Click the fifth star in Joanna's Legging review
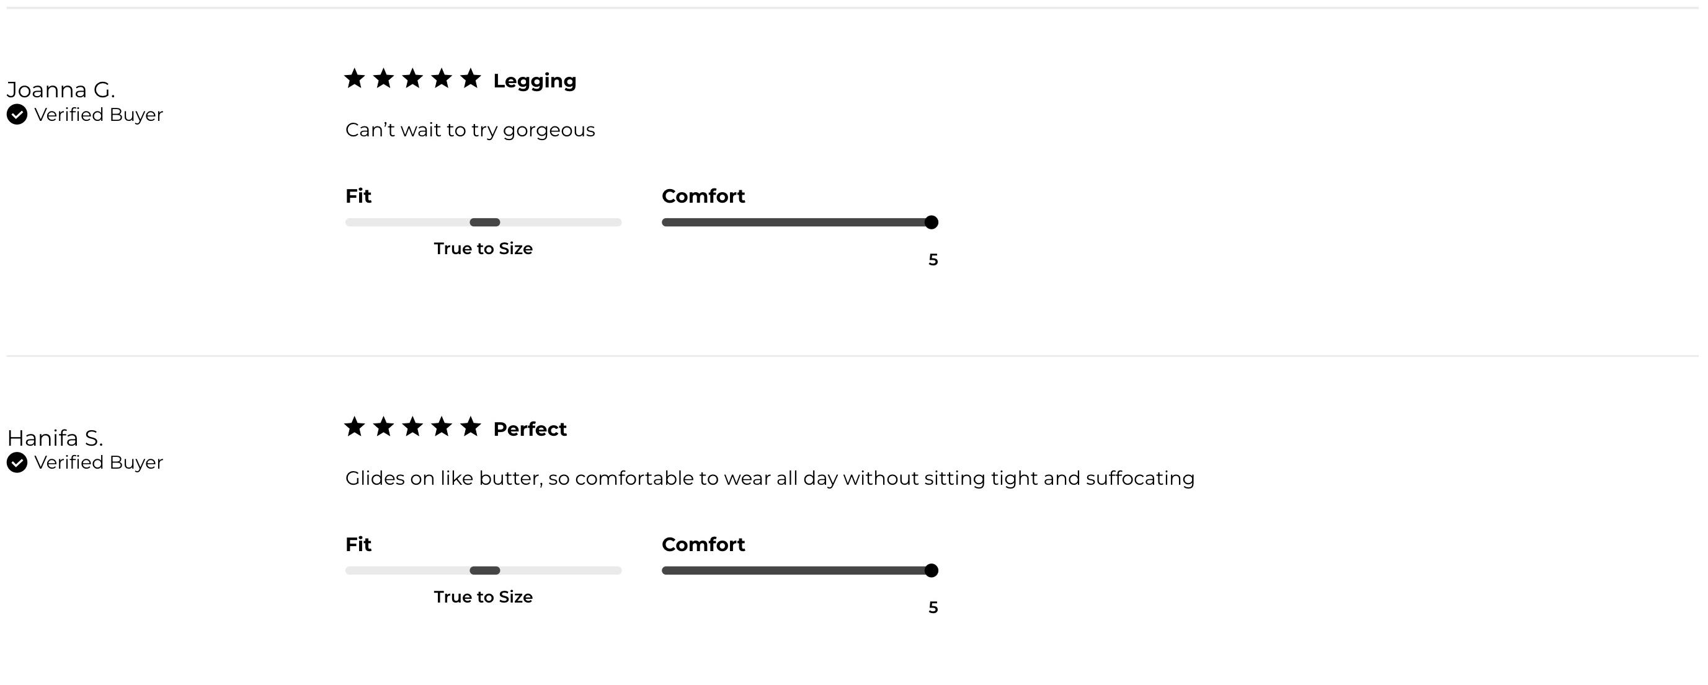 click(471, 79)
